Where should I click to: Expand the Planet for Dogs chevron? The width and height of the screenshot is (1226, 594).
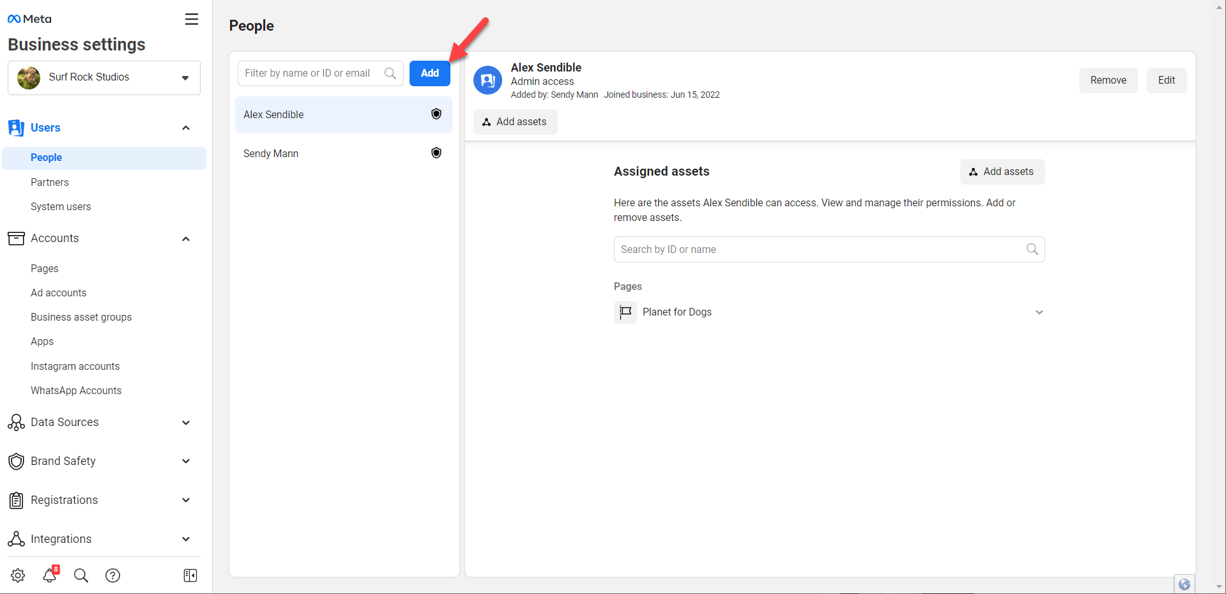(x=1039, y=312)
